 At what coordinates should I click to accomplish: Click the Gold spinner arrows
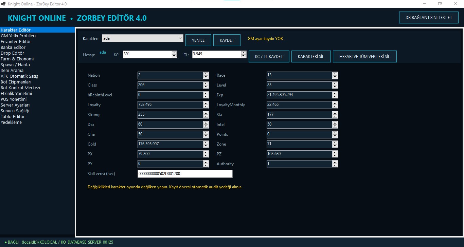[206, 144]
